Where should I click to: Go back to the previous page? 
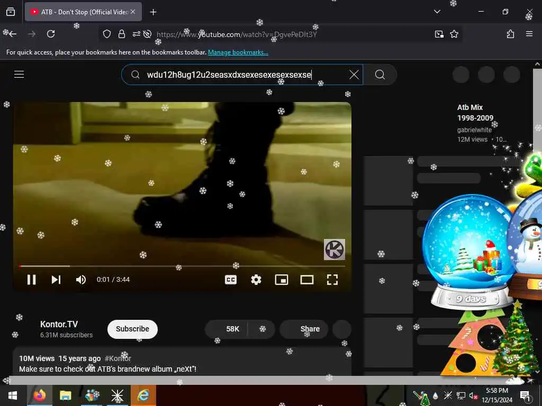point(13,34)
